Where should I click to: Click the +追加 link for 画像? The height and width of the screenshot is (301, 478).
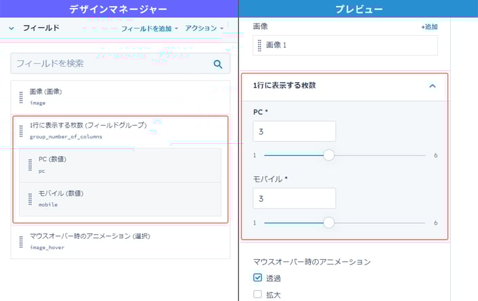[429, 27]
